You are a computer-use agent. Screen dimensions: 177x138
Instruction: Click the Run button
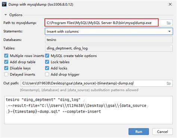(139, 132)
